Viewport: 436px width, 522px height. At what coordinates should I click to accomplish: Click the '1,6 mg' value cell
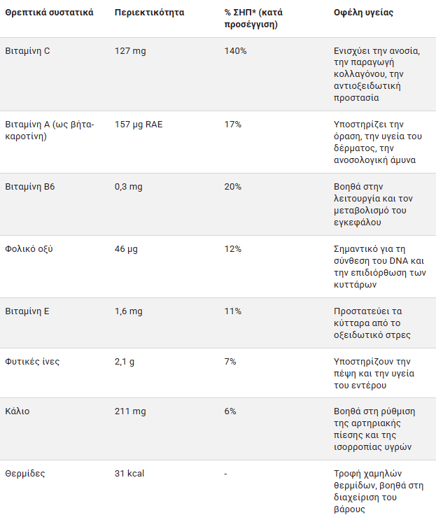coord(129,311)
